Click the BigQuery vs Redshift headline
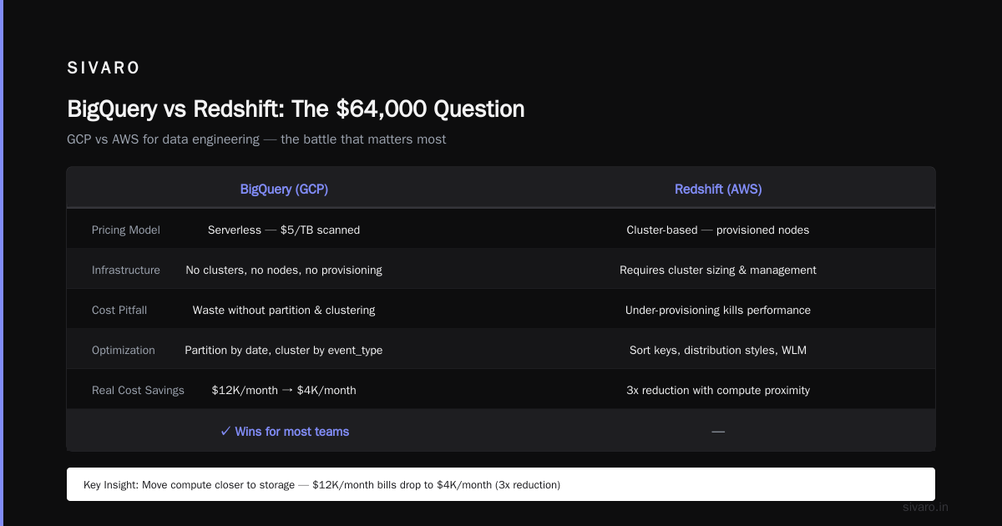1002x526 pixels. [x=296, y=109]
